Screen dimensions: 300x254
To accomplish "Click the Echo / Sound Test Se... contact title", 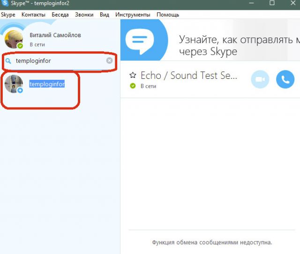I will tap(189, 75).
